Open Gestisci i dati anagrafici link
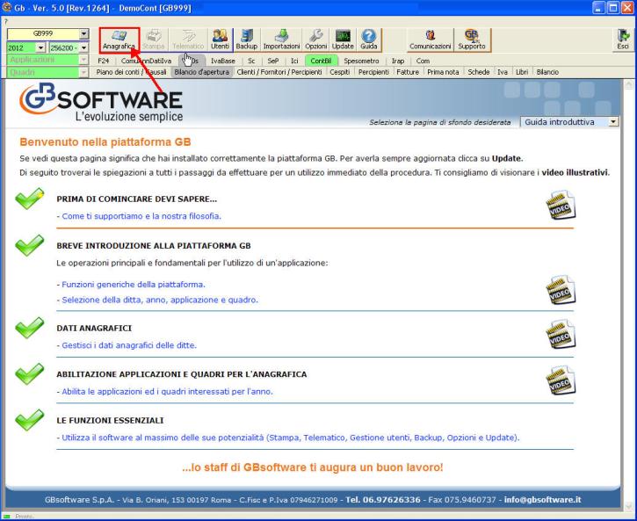This screenshot has width=637, height=521. coord(129,345)
